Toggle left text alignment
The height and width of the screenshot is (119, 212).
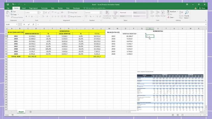pos(52,17)
